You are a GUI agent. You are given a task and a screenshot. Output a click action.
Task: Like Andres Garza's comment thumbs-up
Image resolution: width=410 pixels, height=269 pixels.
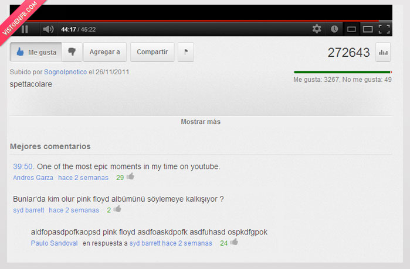click(x=130, y=177)
